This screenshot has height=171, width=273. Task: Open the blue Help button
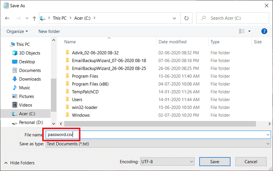(264, 31)
